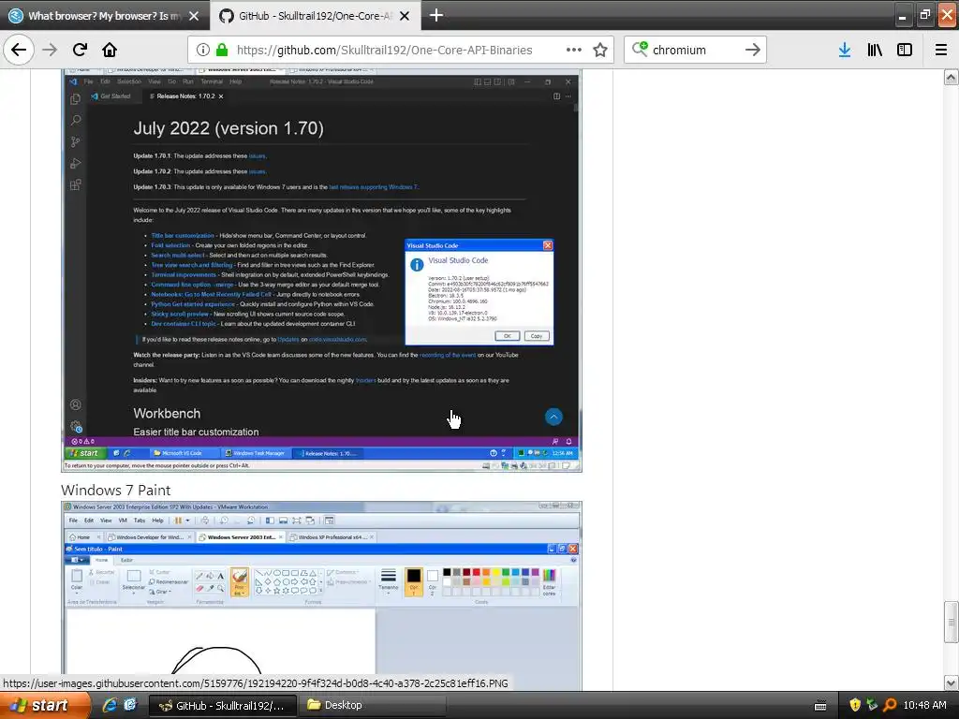Open the security shield tray icon

click(x=855, y=706)
